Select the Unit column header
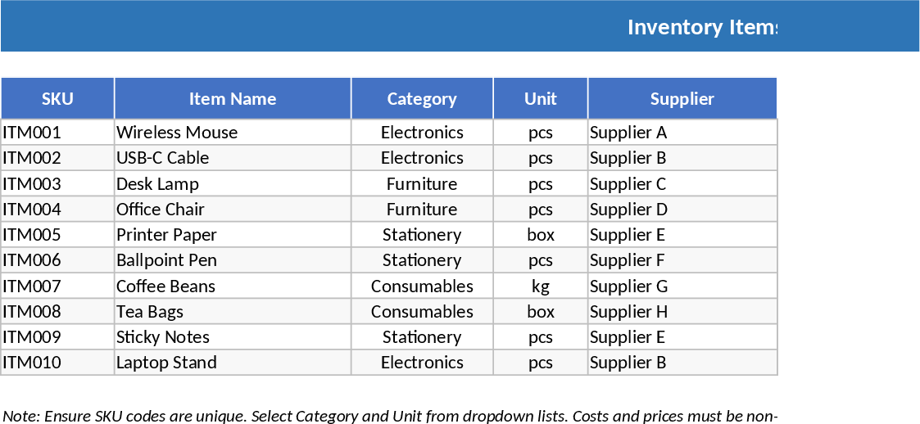This screenshot has width=920, height=424. (x=541, y=99)
